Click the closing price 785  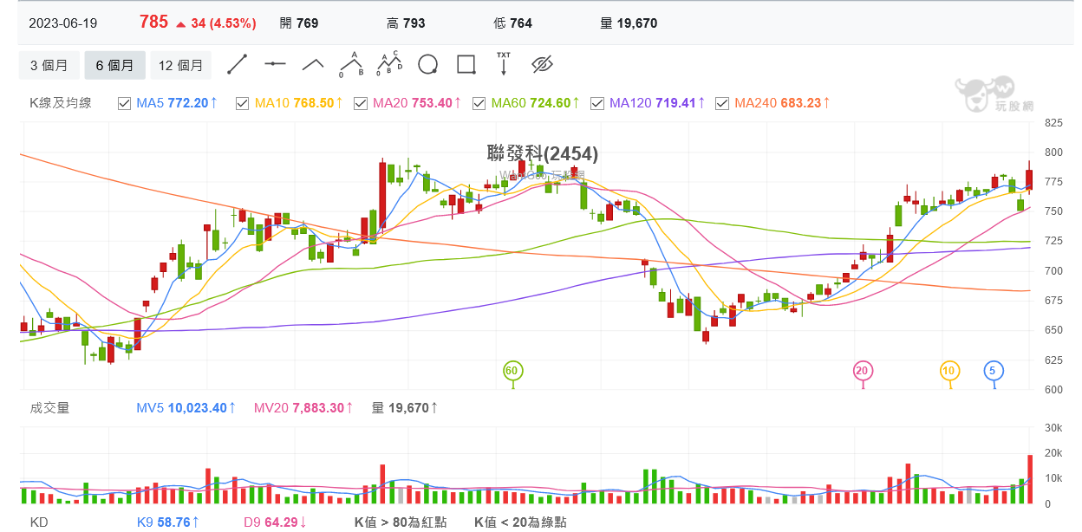[x=153, y=23]
